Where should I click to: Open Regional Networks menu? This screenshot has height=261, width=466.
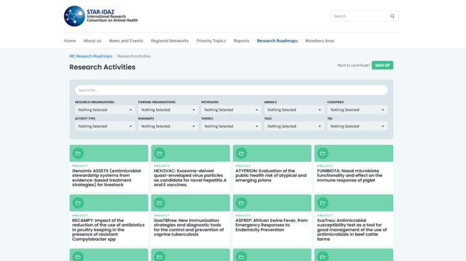170,40
